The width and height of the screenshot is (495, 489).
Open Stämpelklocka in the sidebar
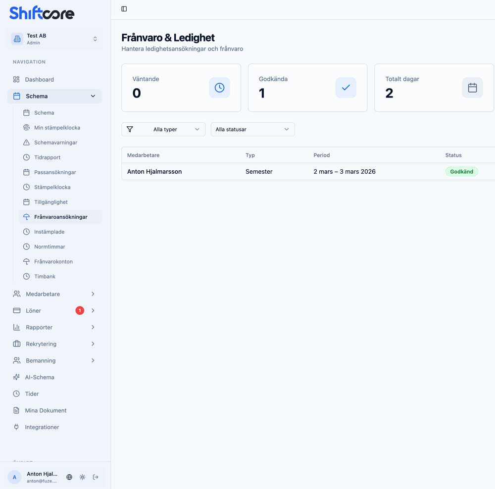pos(60,187)
